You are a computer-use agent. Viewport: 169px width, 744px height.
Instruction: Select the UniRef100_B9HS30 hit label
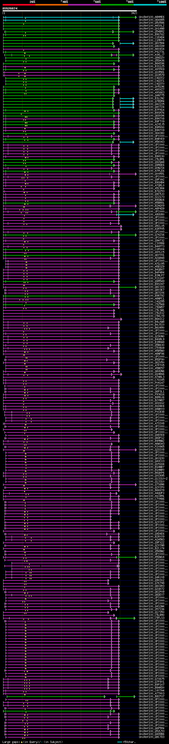coord(152,156)
